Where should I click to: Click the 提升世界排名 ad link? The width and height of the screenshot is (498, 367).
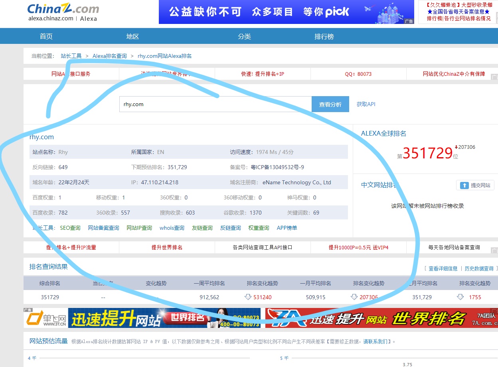coord(167,247)
